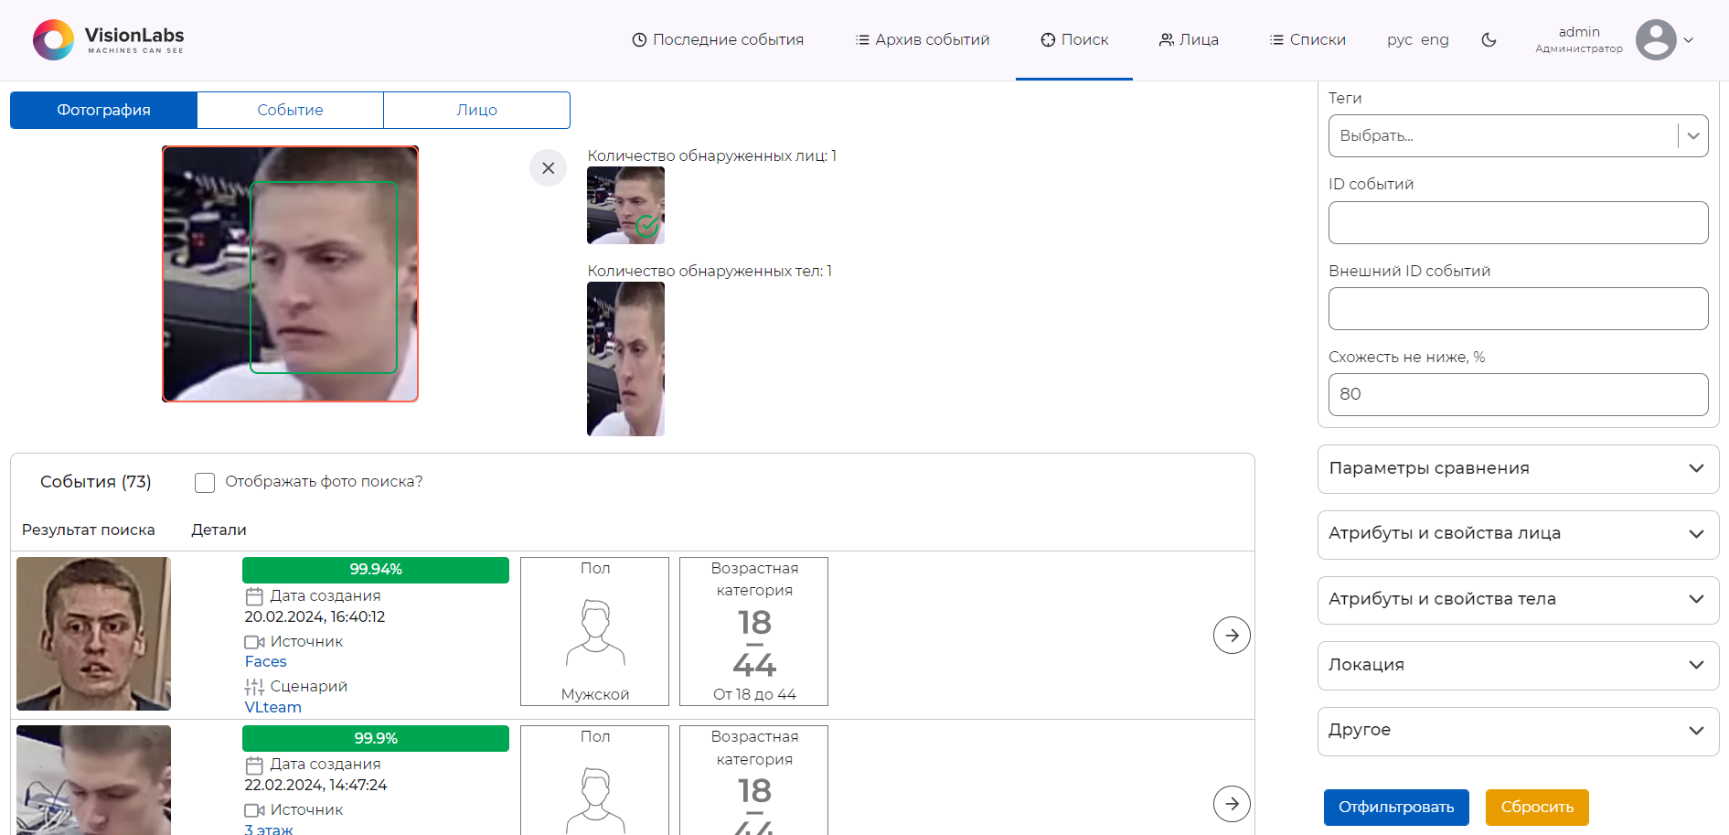Remove the uploaded photo with X button
Image resolution: width=1729 pixels, height=835 pixels.
[549, 168]
